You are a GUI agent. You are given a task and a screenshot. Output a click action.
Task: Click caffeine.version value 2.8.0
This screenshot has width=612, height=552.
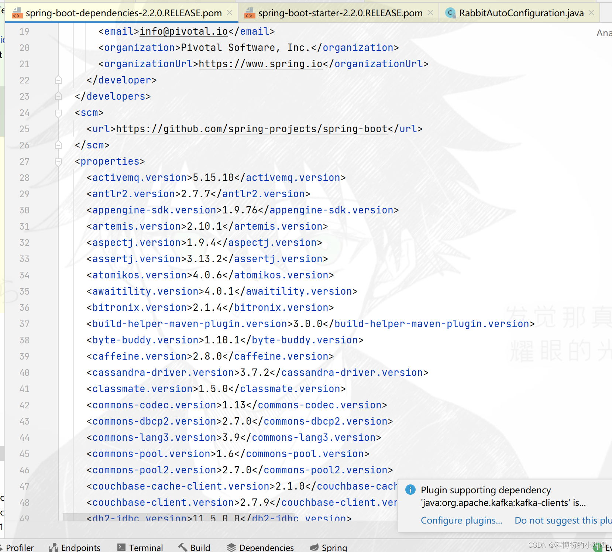point(207,356)
